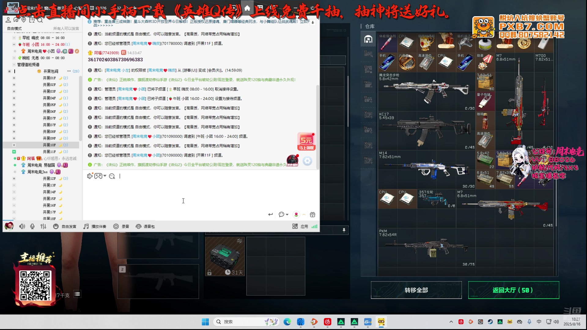587x330 pixels.
Task: Click the 自由发言 speaking mode button
Action: (65, 226)
